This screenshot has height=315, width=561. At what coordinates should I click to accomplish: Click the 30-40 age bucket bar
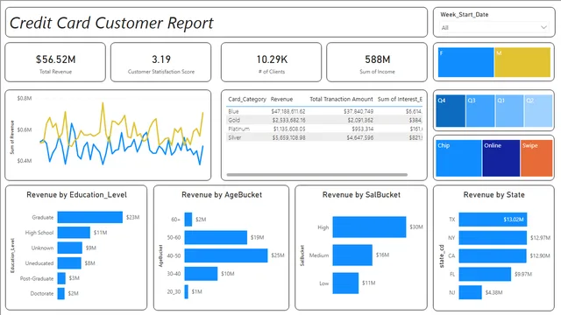201,274
